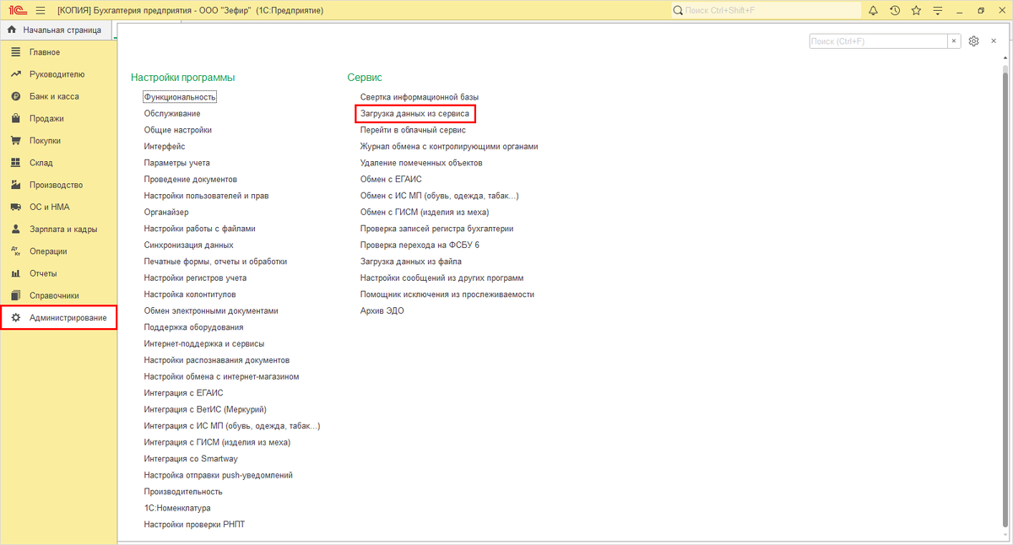Image resolution: width=1013 pixels, height=545 pixels.
Task: Open Обмен с ЕГАИС link
Action: click(391, 179)
